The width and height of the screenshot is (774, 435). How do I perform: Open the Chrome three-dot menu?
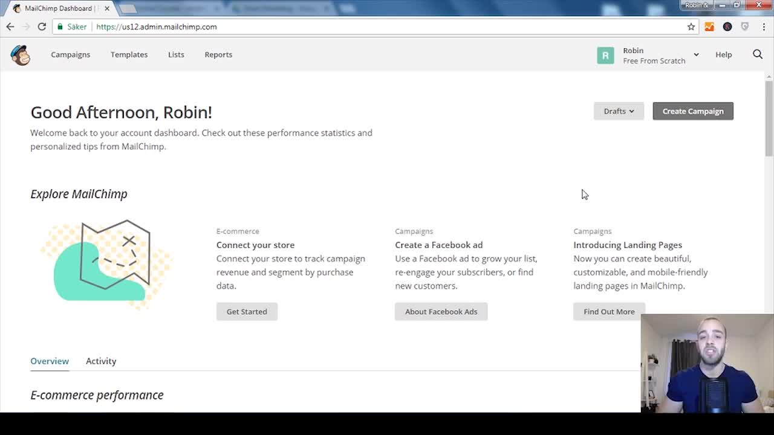pyautogui.click(x=763, y=27)
